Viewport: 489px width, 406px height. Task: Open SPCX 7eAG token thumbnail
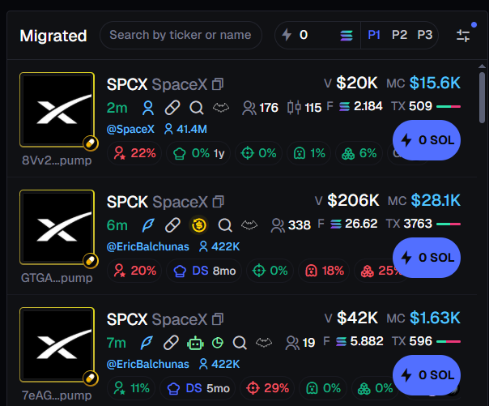click(x=57, y=344)
